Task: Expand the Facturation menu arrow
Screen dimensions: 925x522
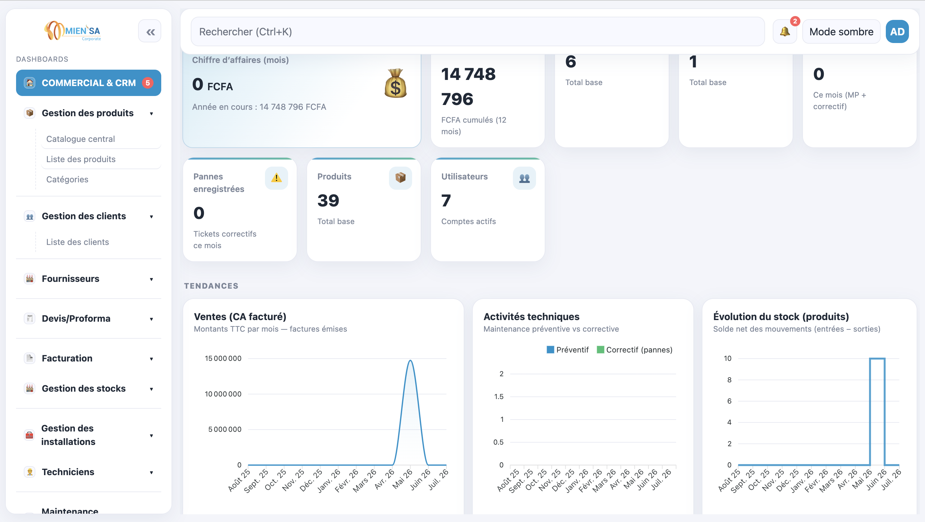Action: point(151,359)
